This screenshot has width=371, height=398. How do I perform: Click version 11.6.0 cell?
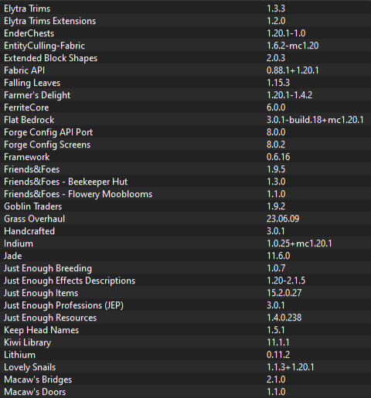pyautogui.click(x=278, y=256)
